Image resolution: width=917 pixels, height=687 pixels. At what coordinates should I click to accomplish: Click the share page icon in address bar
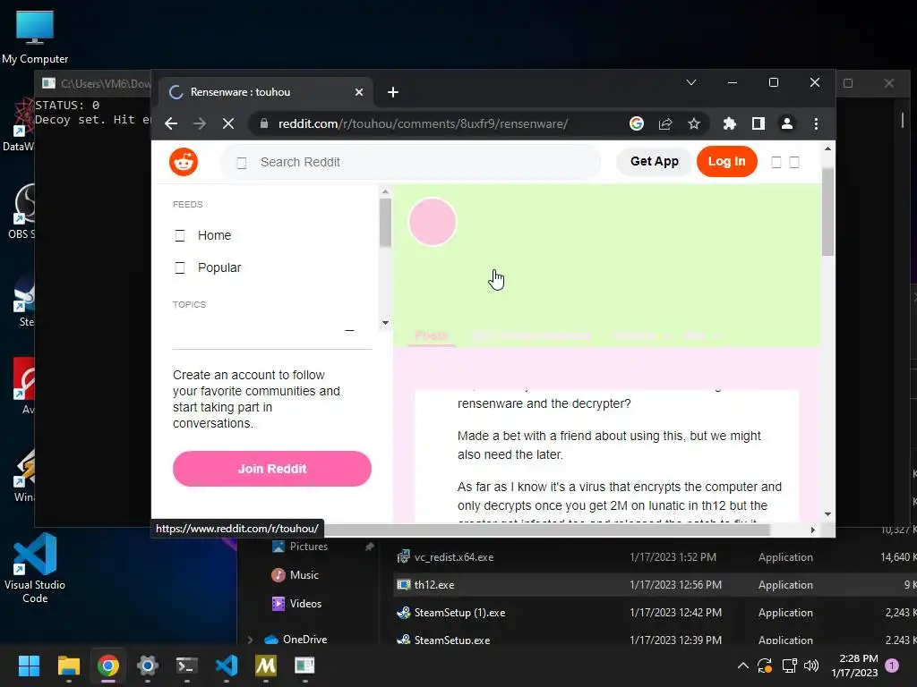665,123
